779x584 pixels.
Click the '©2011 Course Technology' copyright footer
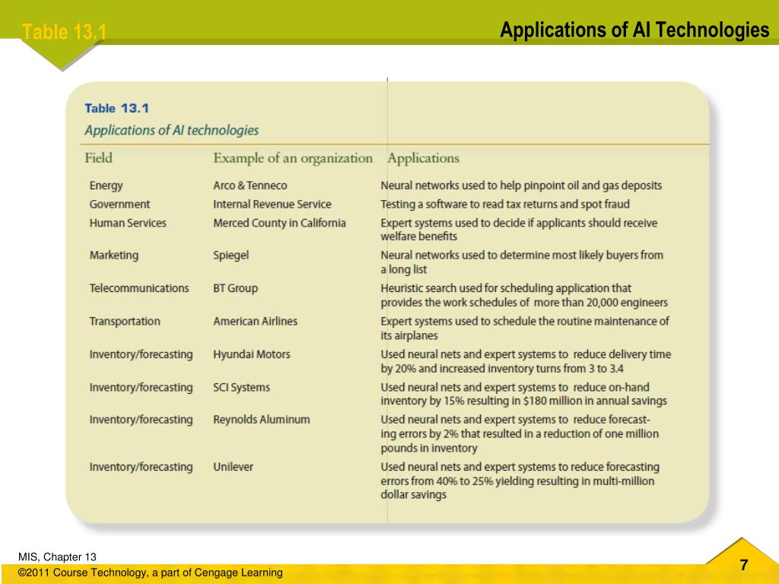coord(150,573)
